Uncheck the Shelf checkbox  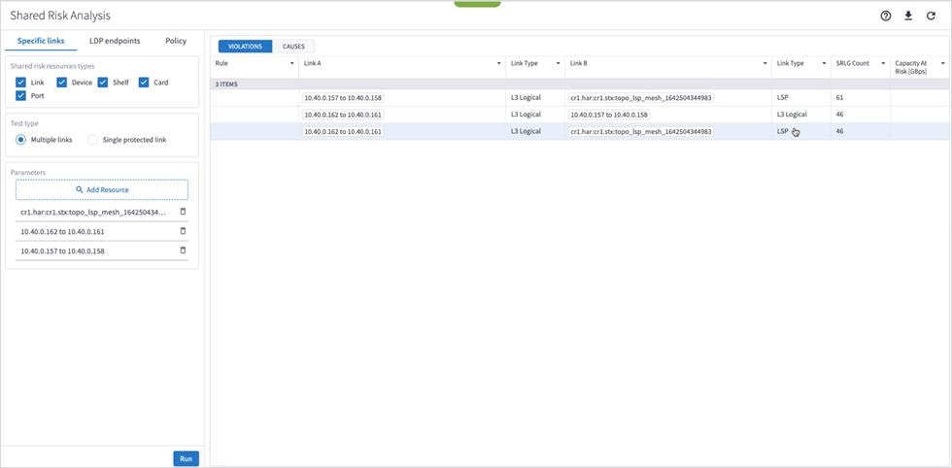[x=103, y=83]
